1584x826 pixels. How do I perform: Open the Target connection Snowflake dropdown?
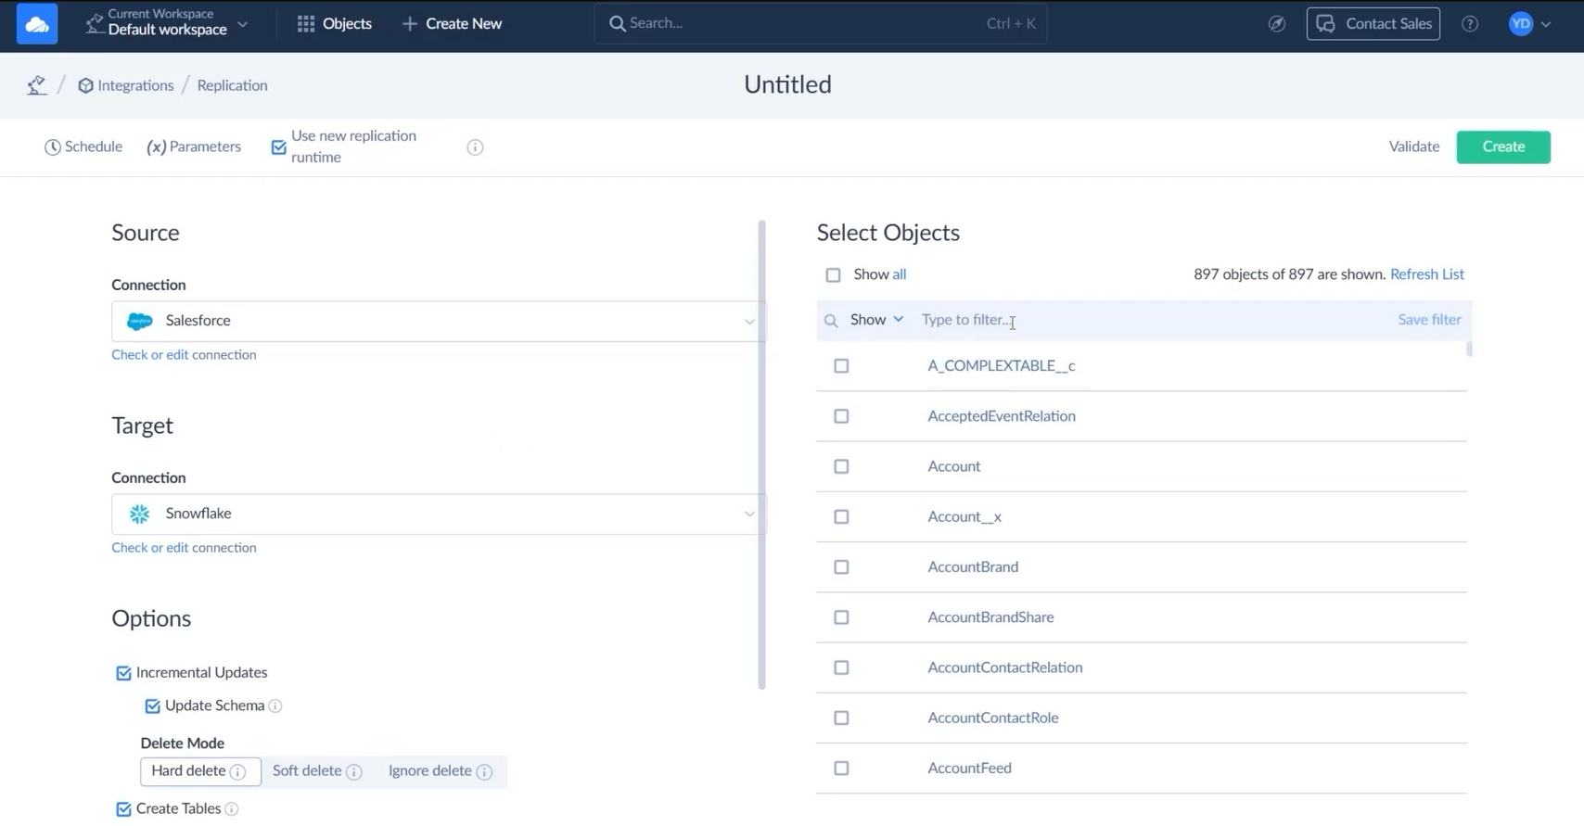tap(438, 514)
